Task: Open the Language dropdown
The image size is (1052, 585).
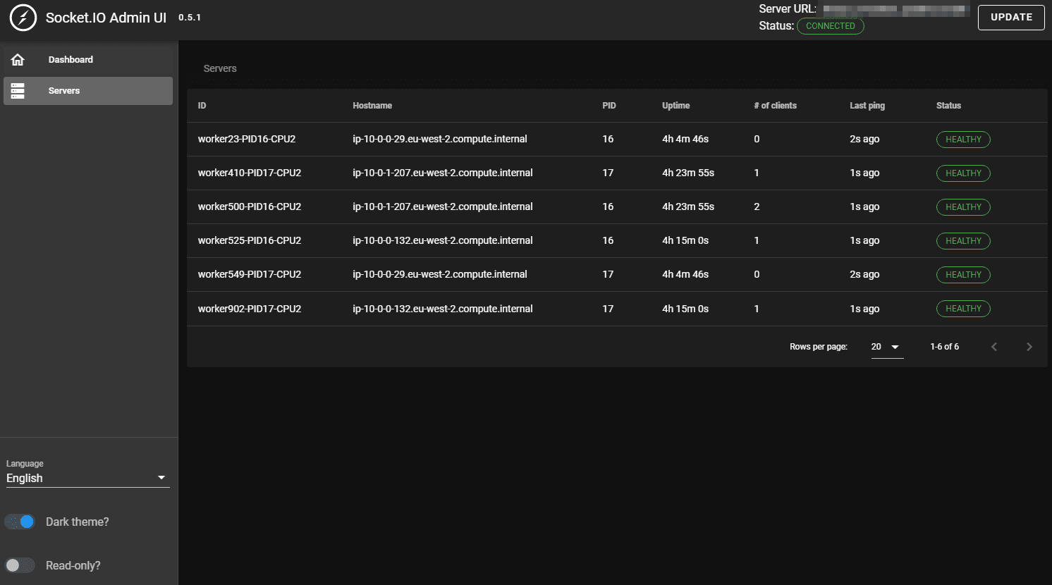Action: (87, 478)
